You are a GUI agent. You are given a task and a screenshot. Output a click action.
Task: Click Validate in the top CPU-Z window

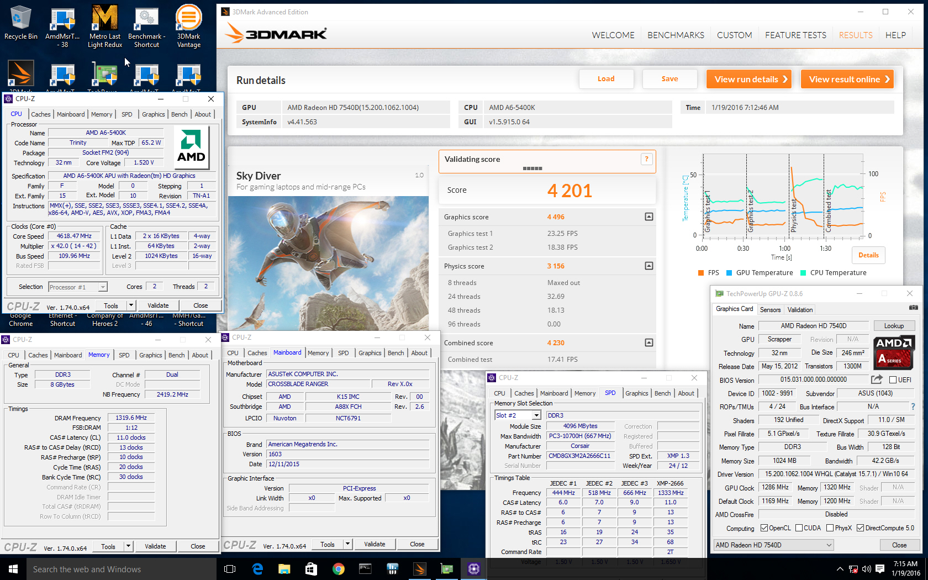tap(158, 305)
